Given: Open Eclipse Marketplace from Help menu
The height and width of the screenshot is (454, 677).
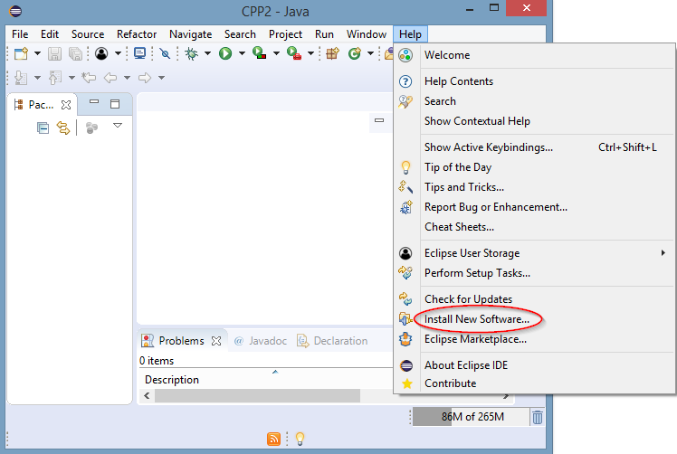Looking at the screenshot, I should point(475,339).
